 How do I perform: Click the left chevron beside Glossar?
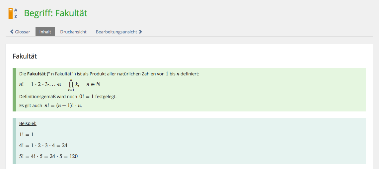click(12, 32)
